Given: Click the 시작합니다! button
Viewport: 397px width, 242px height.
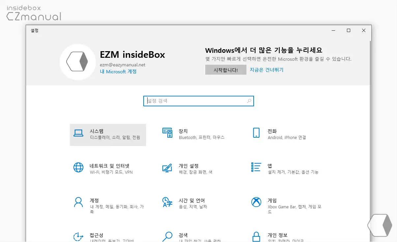Looking at the screenshot, I should coord(226,70).
